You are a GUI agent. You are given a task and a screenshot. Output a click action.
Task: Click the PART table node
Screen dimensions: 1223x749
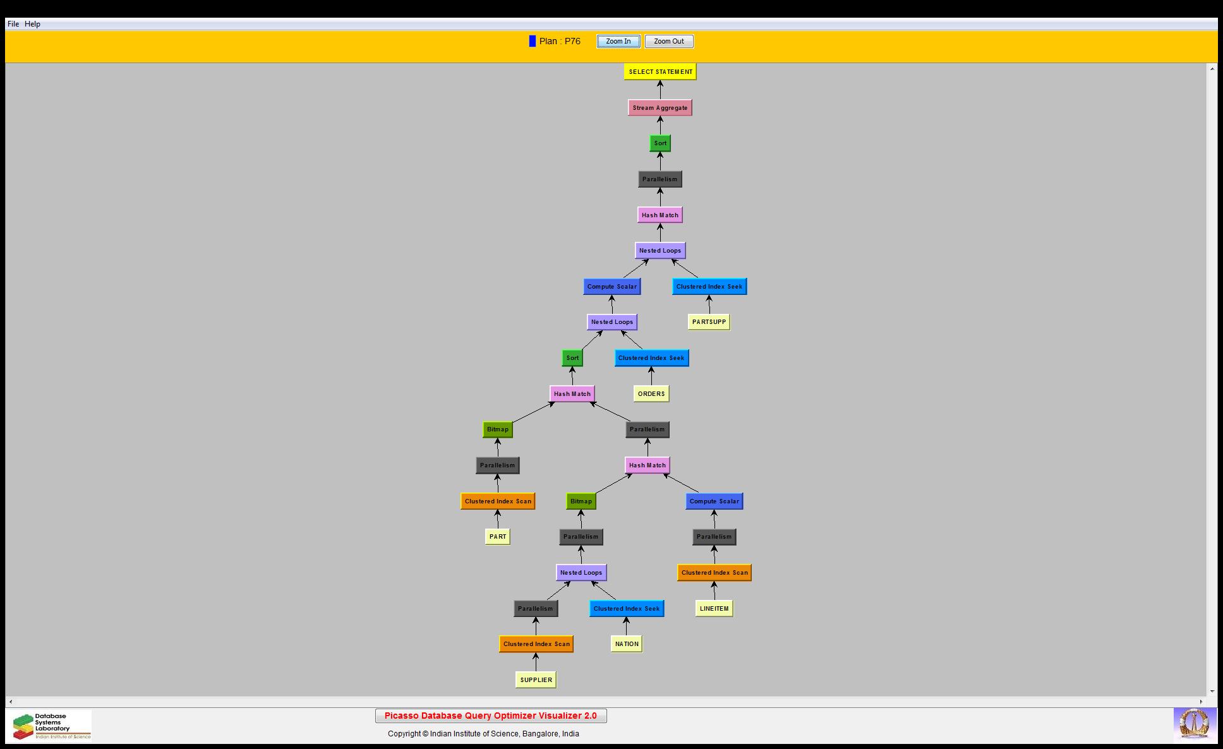tap(497, 537)
